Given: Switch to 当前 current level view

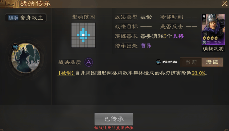Looking at the screenshot, I should [x=191, y=62].
